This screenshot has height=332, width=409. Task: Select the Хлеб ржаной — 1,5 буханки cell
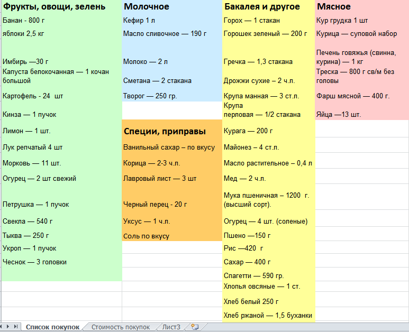pyautogui.click(x=268, y=316)
